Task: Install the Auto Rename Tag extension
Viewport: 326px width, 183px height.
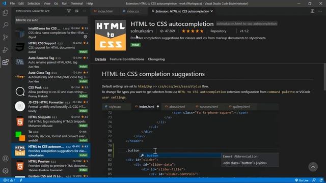Action: click(83, 67)
